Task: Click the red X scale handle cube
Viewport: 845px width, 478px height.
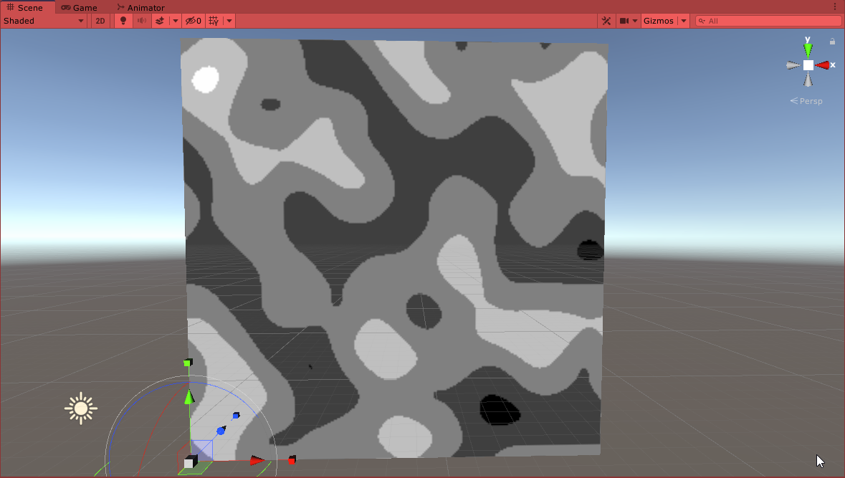Action: click(292, 459)
